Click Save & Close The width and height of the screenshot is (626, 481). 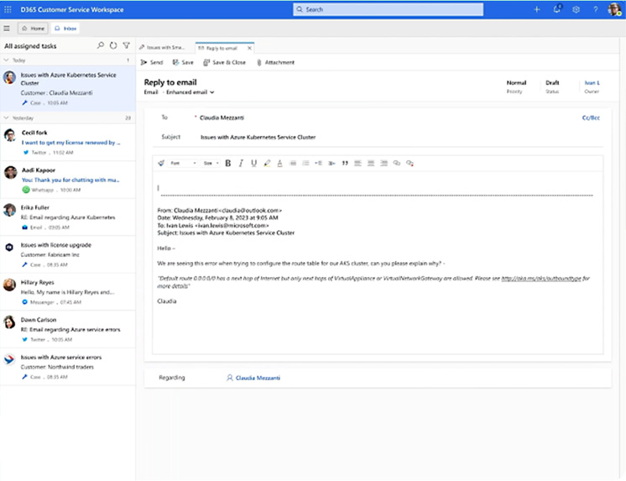tap(224, 62)
